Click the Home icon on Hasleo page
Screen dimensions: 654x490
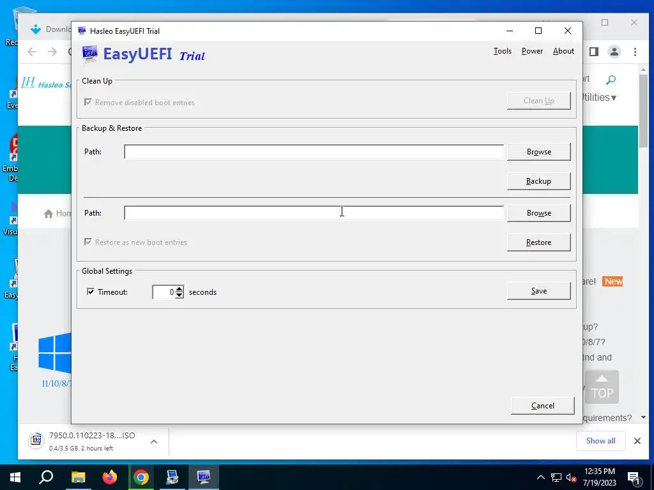pyautogui.click(x=49, y=213)
